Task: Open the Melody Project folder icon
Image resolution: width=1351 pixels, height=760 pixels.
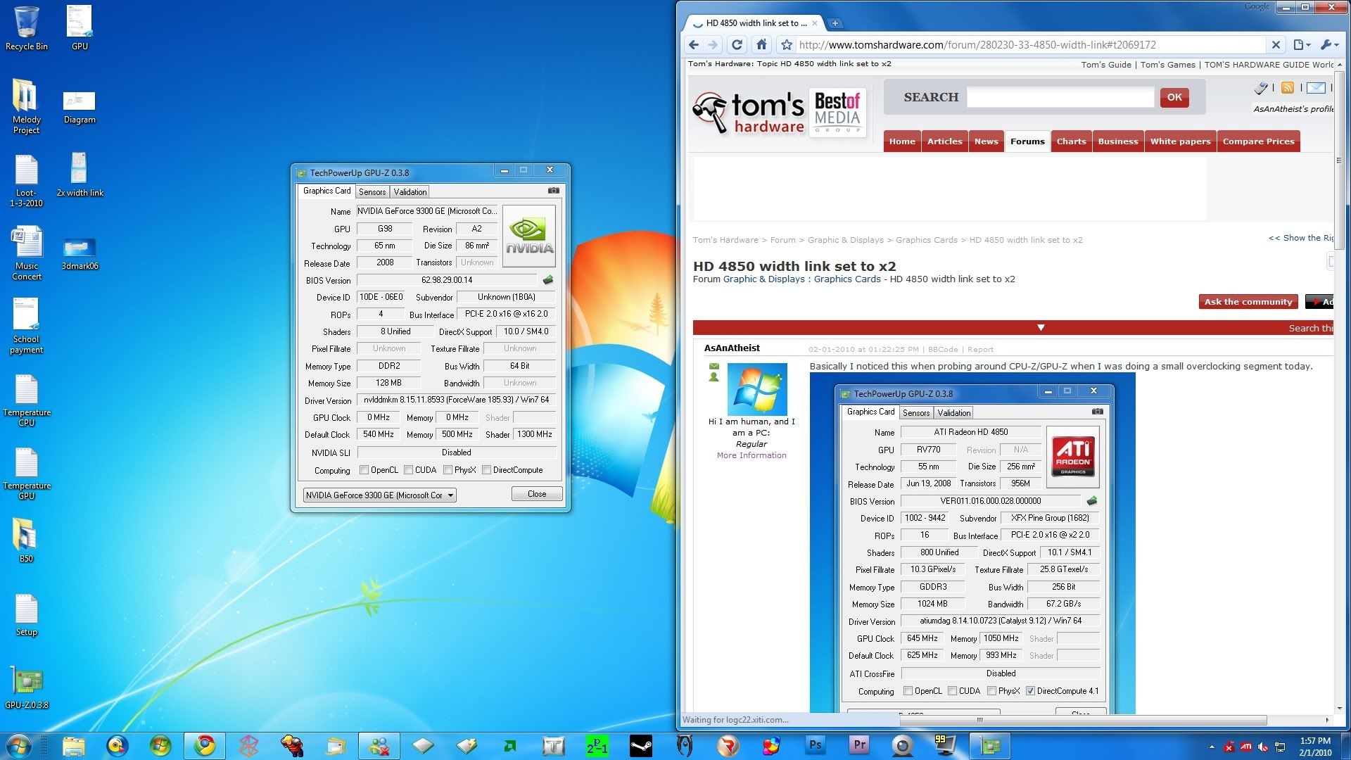Action: click(x=26, y=106)
